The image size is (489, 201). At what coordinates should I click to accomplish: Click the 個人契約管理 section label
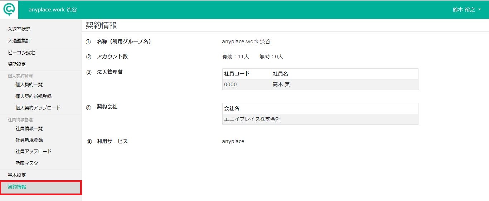tap(20, 76)
